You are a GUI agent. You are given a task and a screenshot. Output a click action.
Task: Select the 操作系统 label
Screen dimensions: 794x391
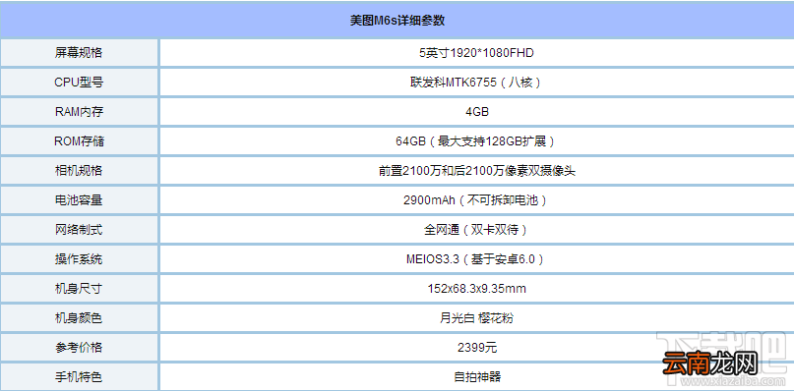coord(79,259)
